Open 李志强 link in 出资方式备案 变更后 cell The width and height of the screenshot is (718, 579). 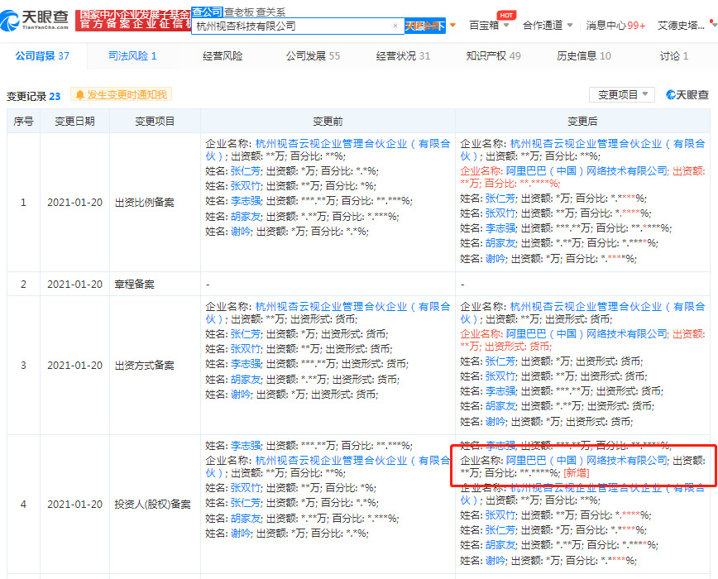500,391
